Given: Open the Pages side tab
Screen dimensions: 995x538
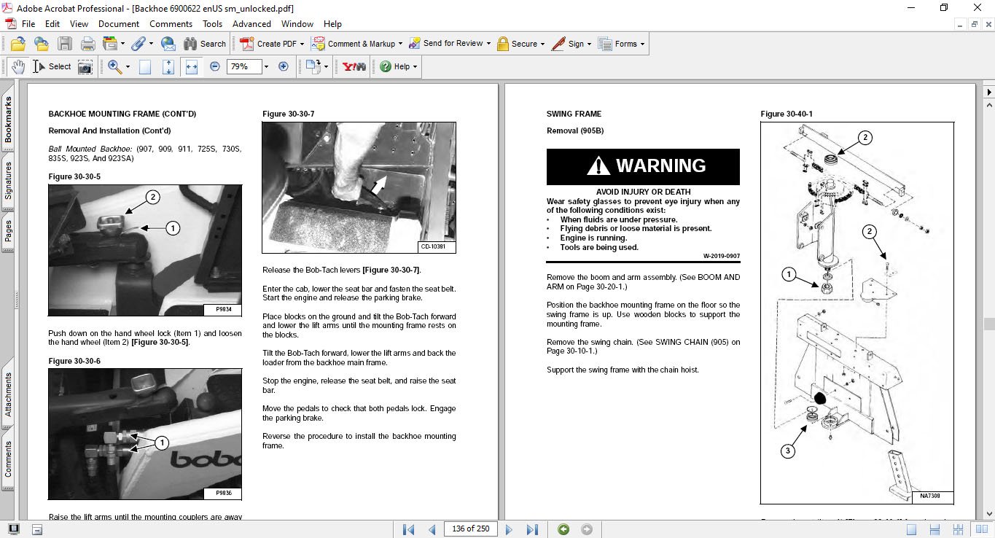Looking at the screenshot, I should click(8, 231).
